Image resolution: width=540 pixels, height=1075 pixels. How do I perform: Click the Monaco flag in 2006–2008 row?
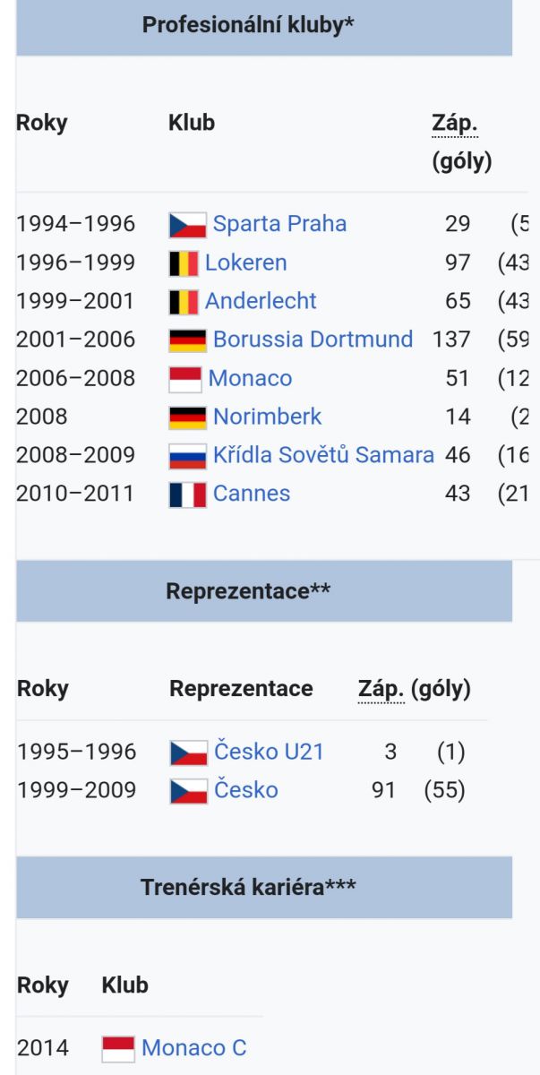pyautogui.click(x=185, y=379)
